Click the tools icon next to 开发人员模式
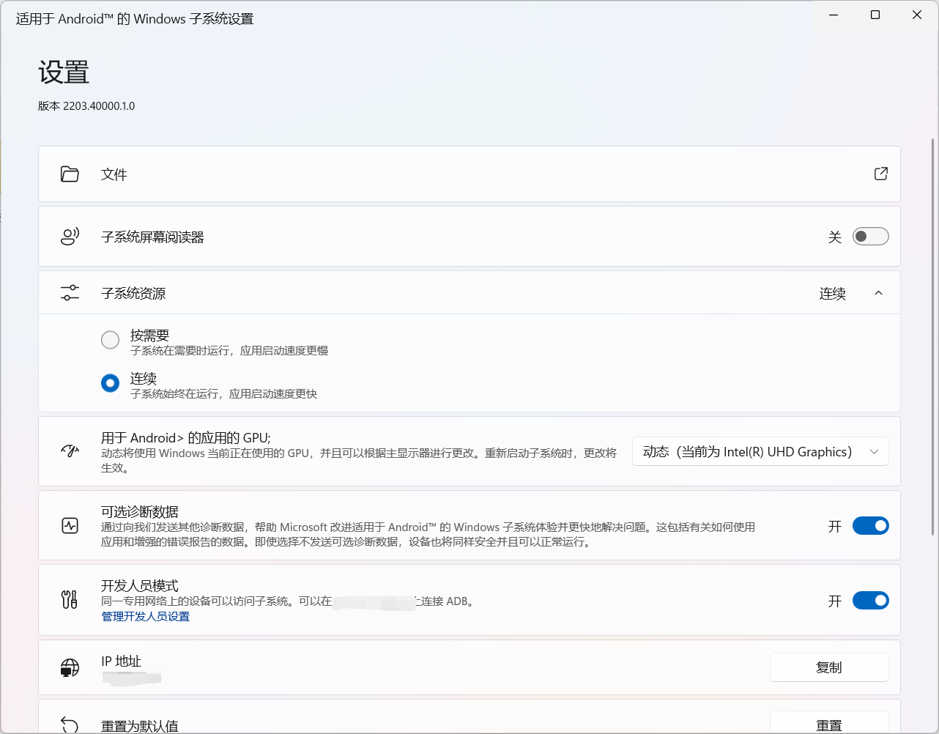Viewport: 939px width, 734px height. [x=70, y=600]
